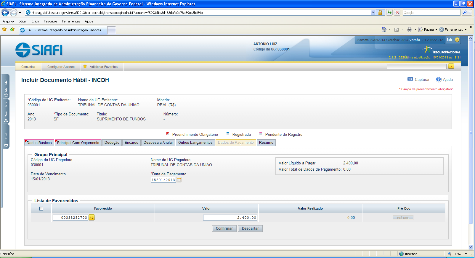Click the Google search box
This screenshot has height=258, width=475.
[431, 12]
